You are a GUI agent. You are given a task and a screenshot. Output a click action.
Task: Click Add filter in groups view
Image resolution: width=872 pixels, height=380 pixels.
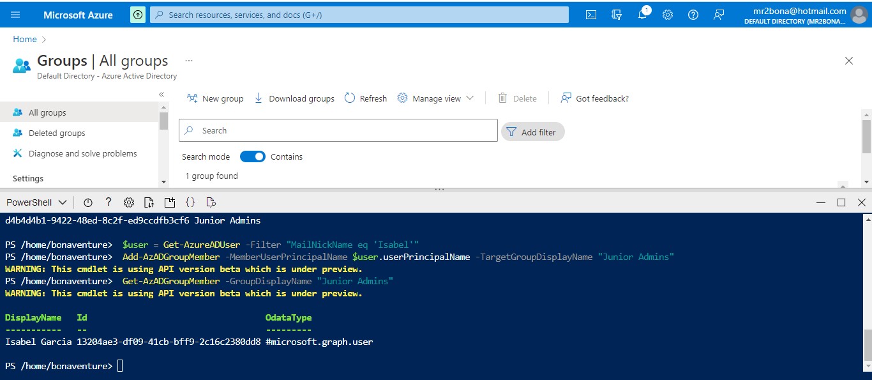tap(532, 132)
